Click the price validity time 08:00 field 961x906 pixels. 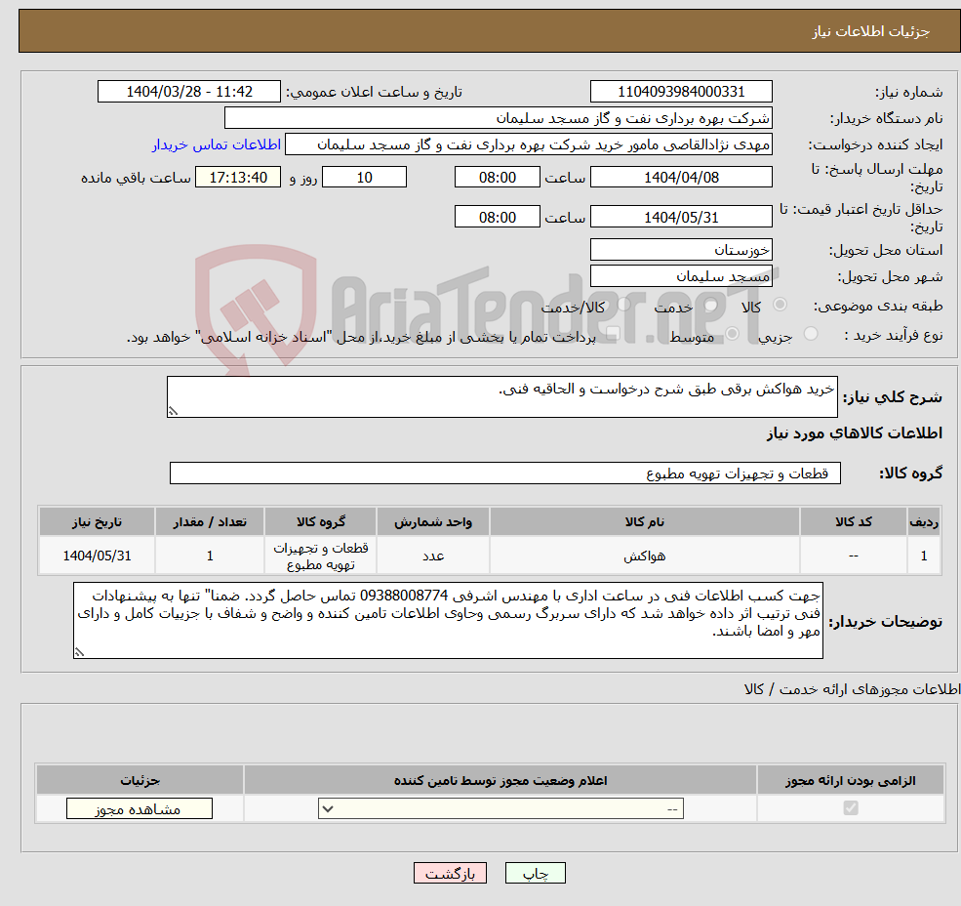pyautogui.click(x=497, y=217)
